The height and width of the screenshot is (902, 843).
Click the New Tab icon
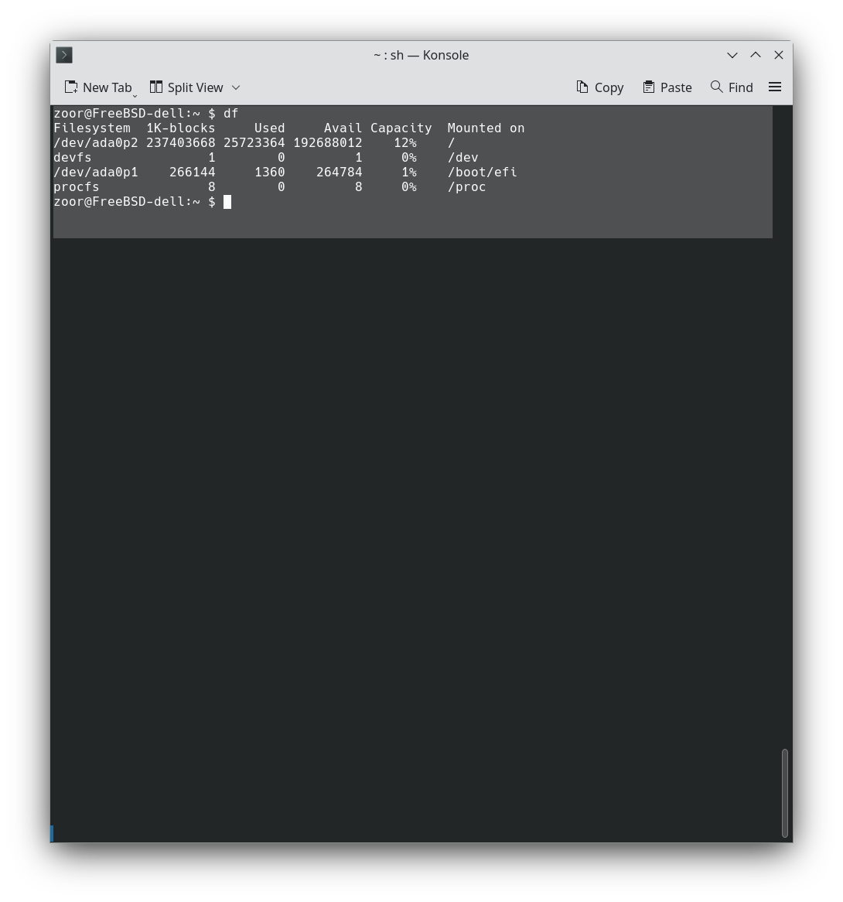[x=71, y=87]
